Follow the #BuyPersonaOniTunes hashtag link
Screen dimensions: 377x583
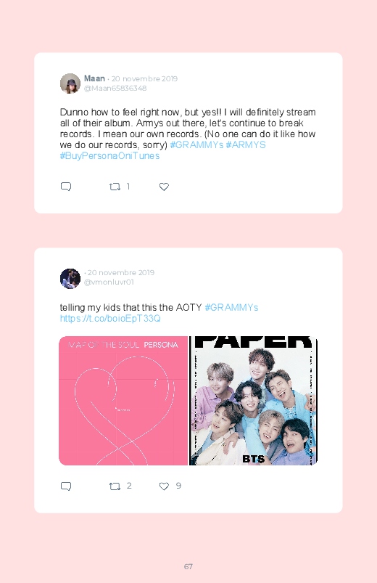point(109,156)
